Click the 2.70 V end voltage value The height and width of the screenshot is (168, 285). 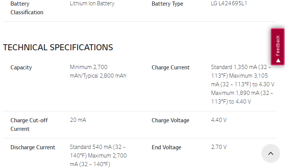coord(219,147)
